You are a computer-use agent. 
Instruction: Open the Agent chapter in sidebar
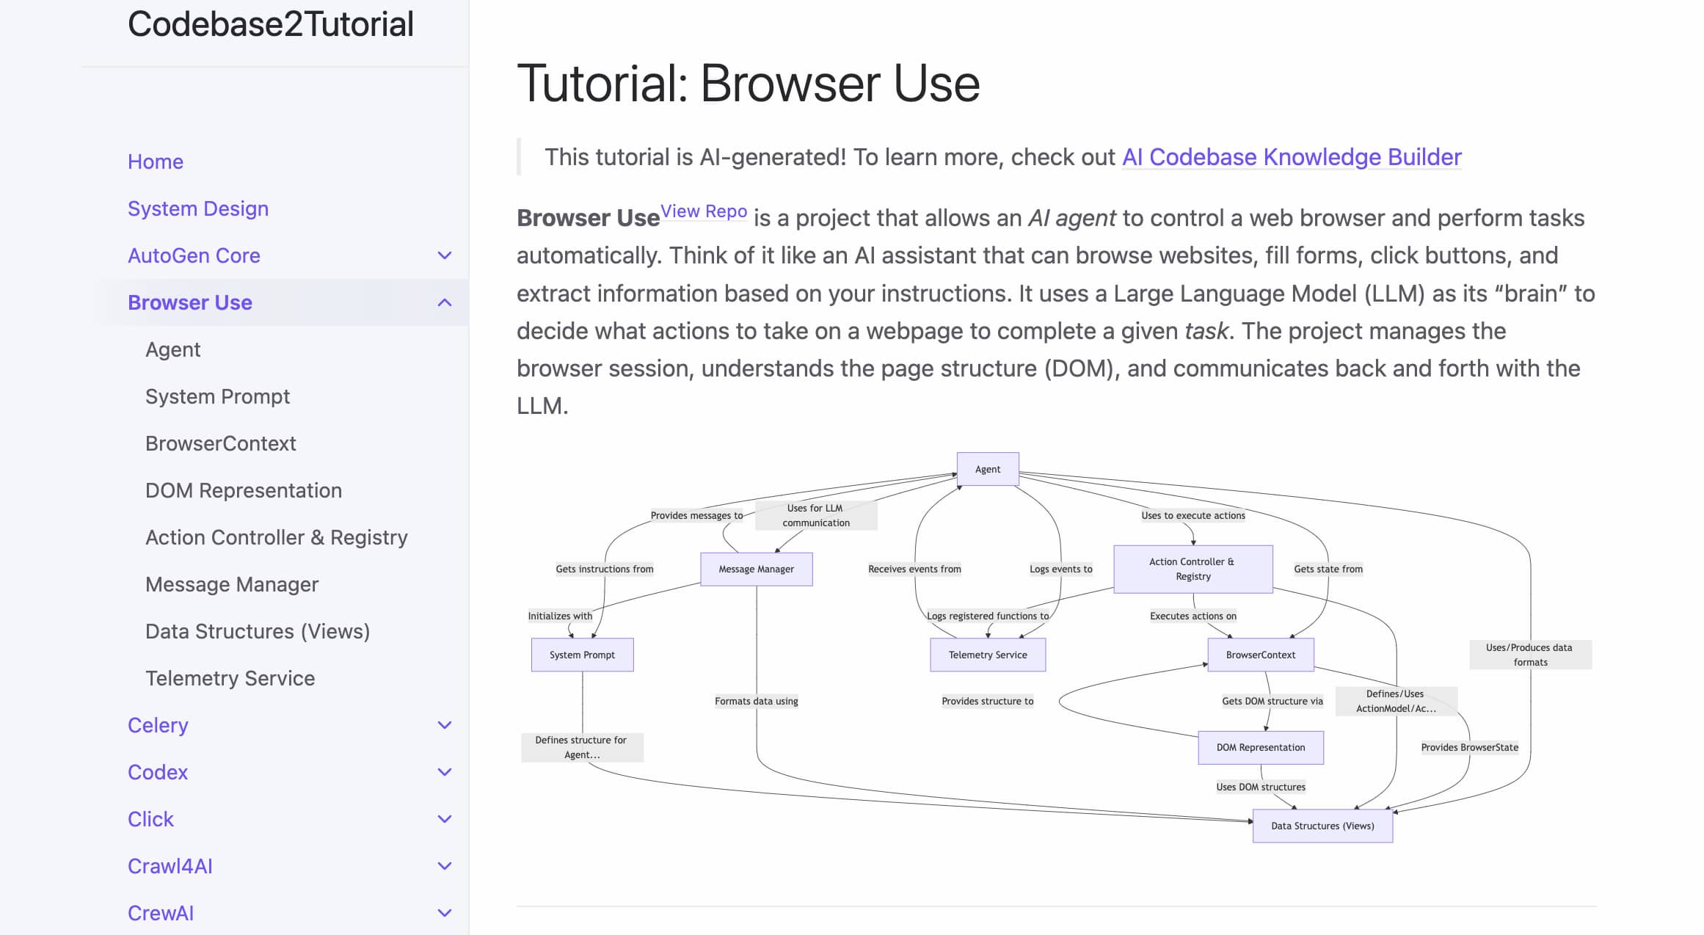point(172,349)
